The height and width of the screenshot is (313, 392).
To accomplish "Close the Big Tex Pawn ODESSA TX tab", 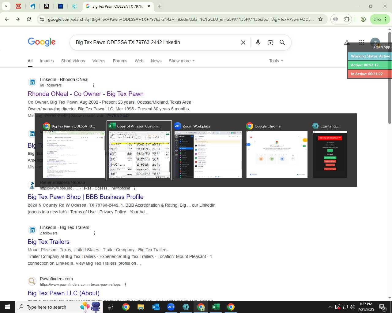I will coord(149,6).
